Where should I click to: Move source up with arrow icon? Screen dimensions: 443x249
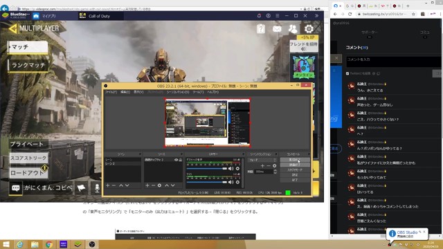point(167,185)
